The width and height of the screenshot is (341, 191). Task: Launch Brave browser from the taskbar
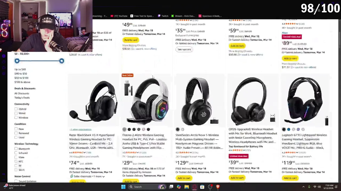click(218, 187)
